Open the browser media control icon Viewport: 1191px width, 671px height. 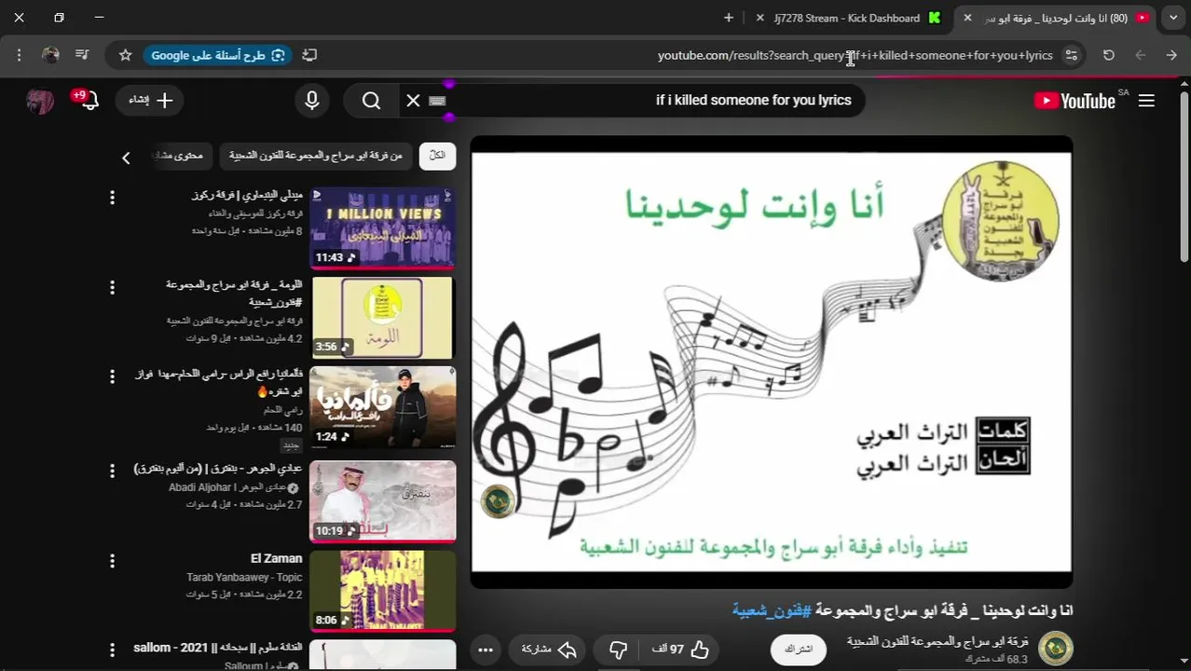coord(82,55)
